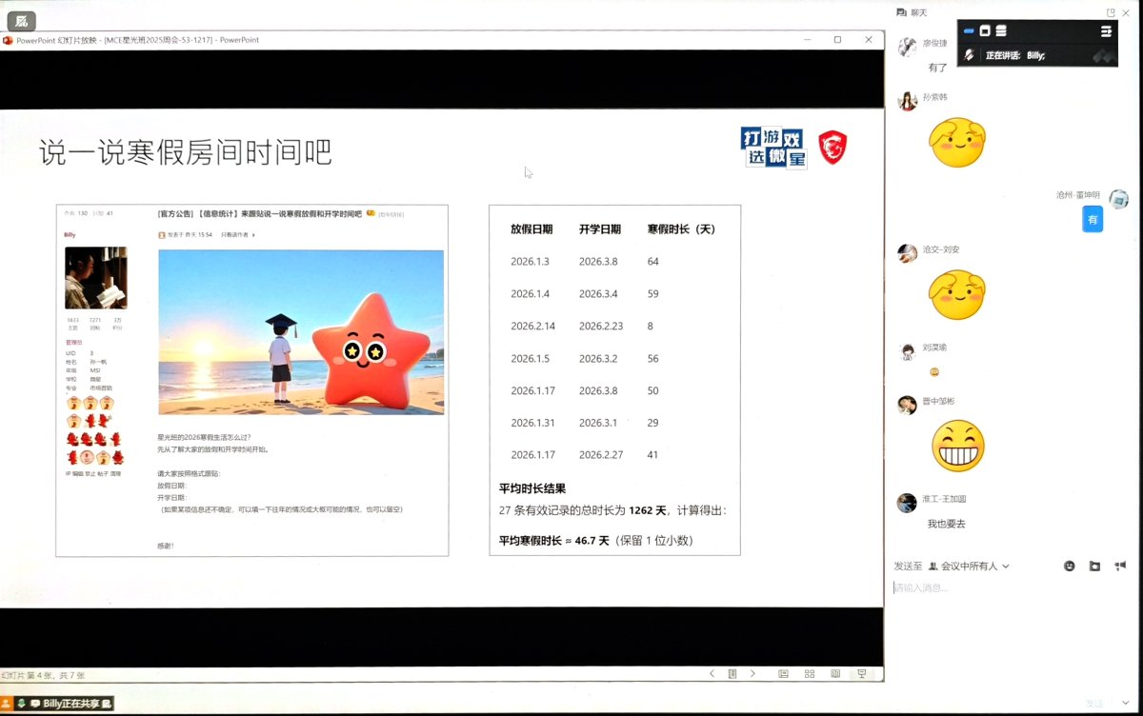The image size is (1143, 716).
Task: Select the single-strip view in floating bar
Action: pos(969,30)
